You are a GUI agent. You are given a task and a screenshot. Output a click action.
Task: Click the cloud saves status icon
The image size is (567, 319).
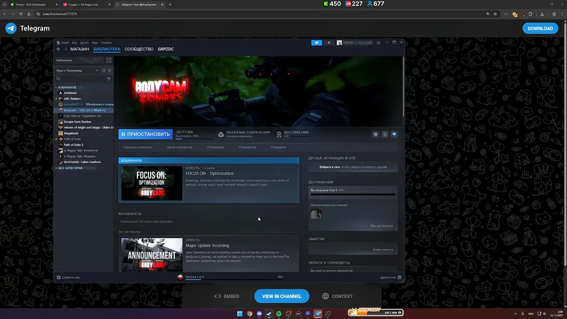pyautogui.click(x=221, y=134)
